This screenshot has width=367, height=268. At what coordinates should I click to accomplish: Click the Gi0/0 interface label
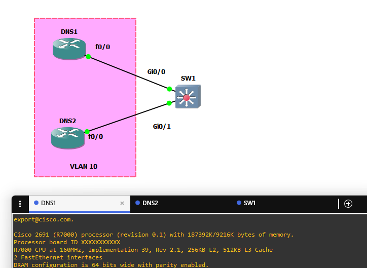156,72
